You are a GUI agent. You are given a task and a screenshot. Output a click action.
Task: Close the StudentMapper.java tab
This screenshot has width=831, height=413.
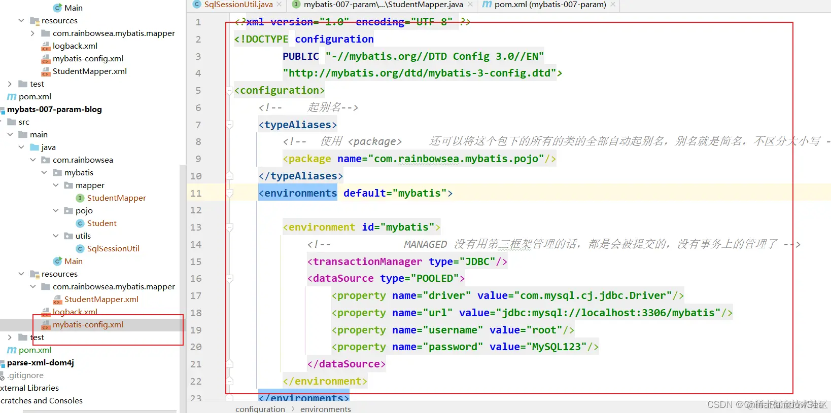click(x=470, y=5)
